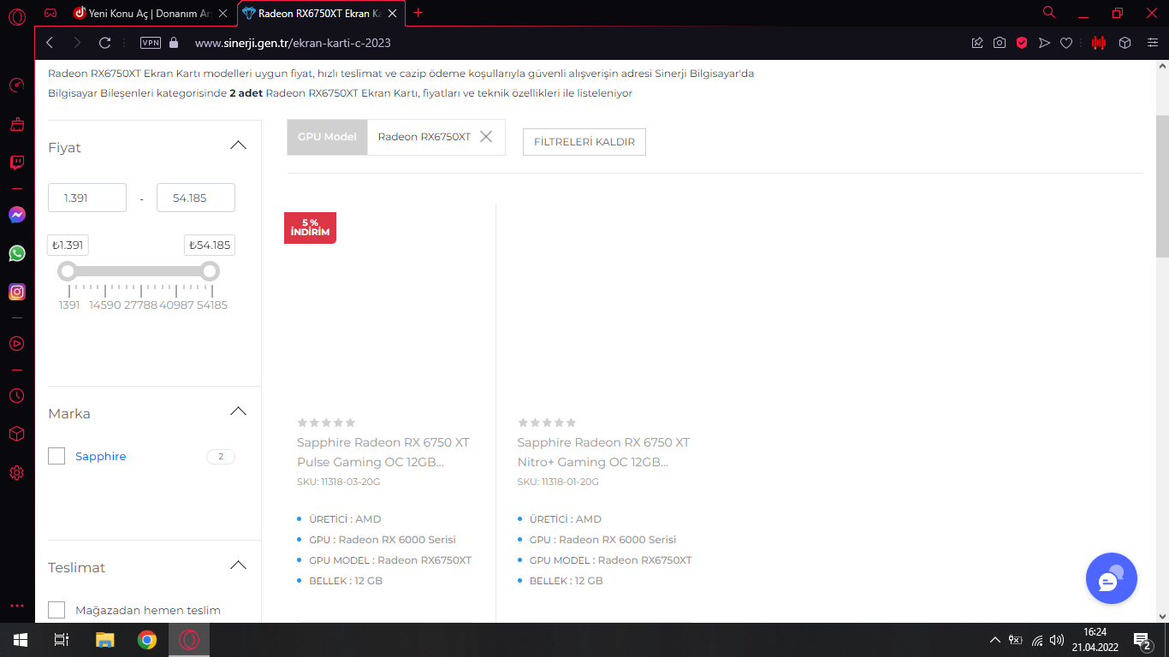Click the FİLTRELERİ KALDIR button

point(584,142)
